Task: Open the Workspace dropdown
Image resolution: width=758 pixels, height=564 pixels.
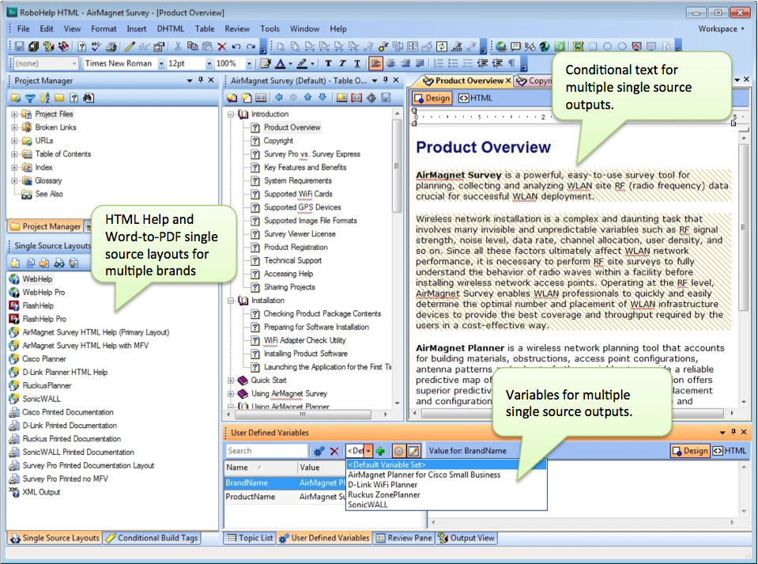Action: pos(722,29)
